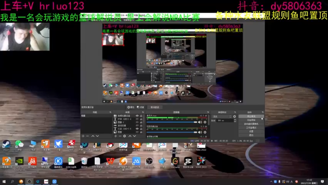Viewport: 328px width, 185px height.
Task: Pop out the 混音器 dock panel
Action: tap(208, 112)
